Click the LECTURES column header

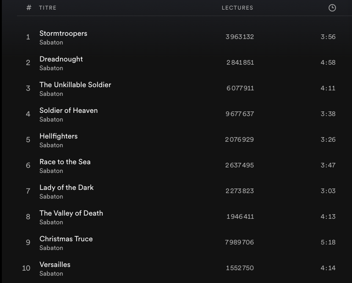[x=237, y=8]
